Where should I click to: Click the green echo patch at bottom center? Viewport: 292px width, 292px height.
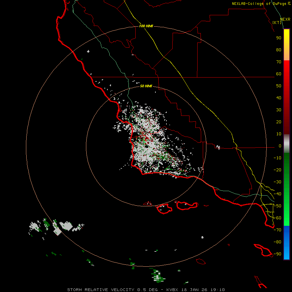pos(158,276)
